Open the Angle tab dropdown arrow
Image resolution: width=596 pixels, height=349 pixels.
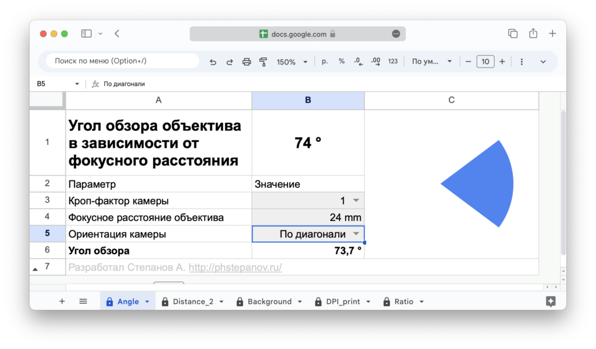point(147,302)
